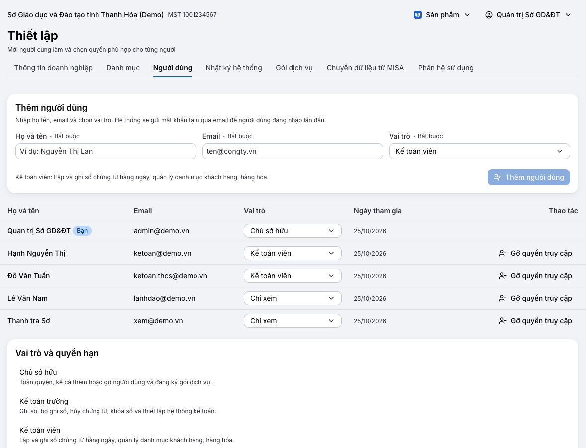
Task: Open role dropdown for Lê Văn Nam
Action: [293, 298]
